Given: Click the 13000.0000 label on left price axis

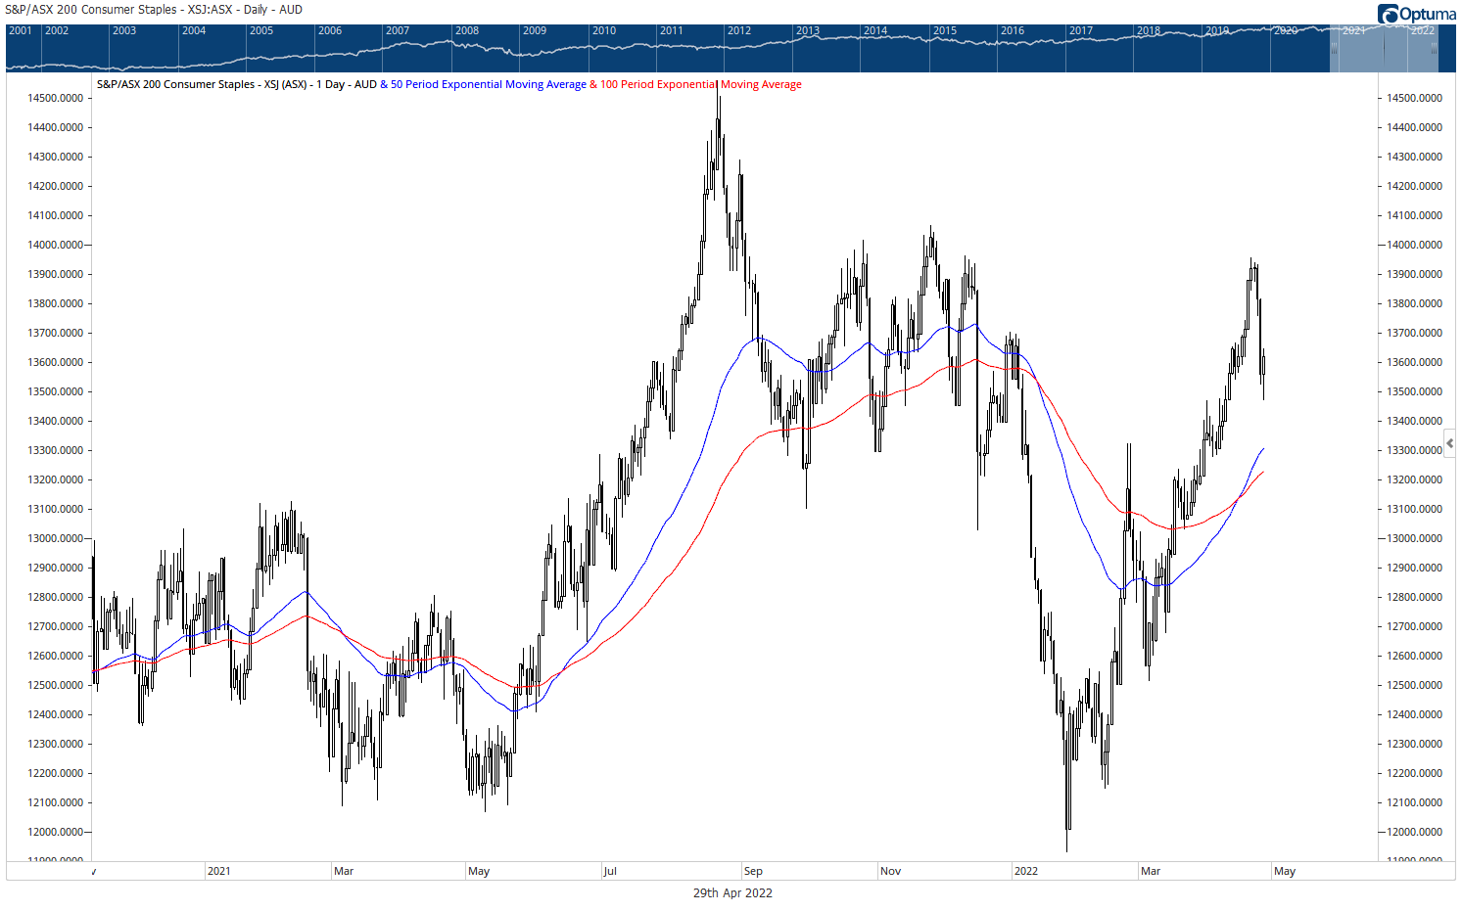Looking at the screenshot, I should click(55, 538).
